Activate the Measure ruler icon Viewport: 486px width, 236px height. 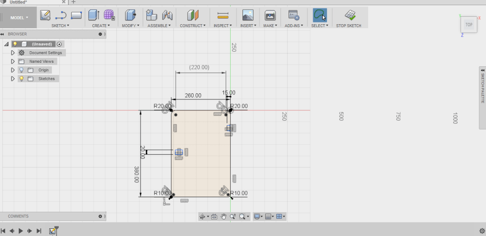click(223, 16)
